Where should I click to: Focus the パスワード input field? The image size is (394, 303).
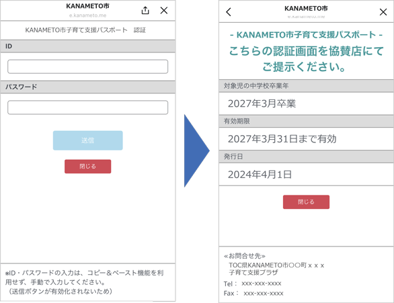[x=87, y=107]
